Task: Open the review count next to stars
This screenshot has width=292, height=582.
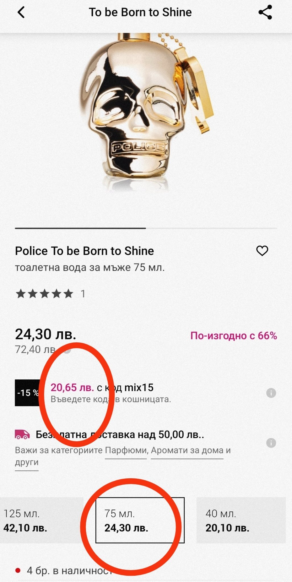Action: coord(83,294)
